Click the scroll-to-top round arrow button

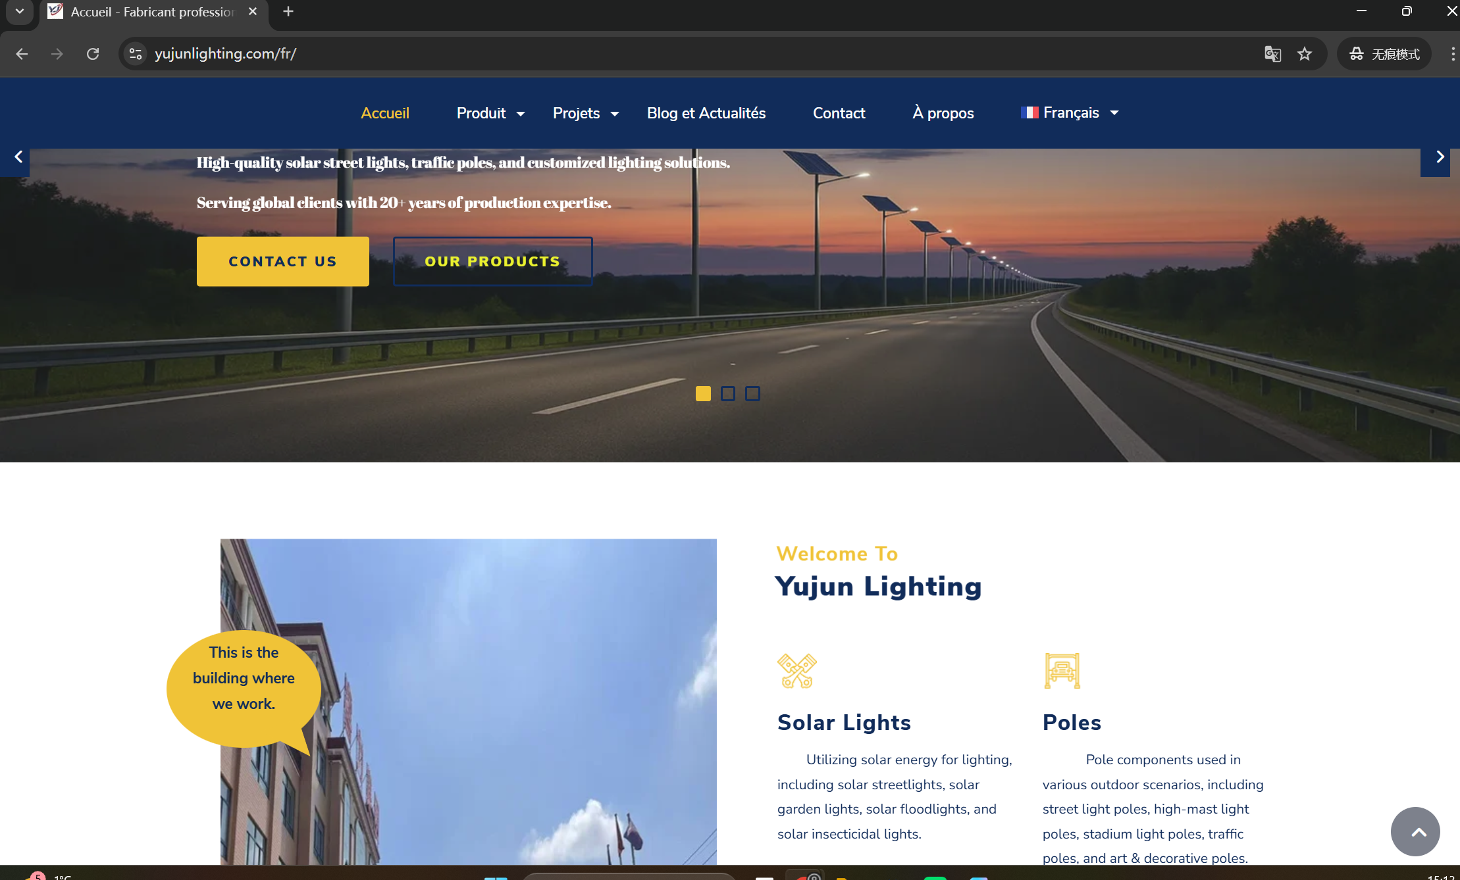1415,831
